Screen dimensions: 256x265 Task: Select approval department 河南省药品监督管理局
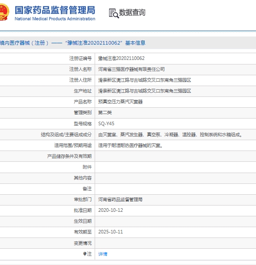click(120, 199)
